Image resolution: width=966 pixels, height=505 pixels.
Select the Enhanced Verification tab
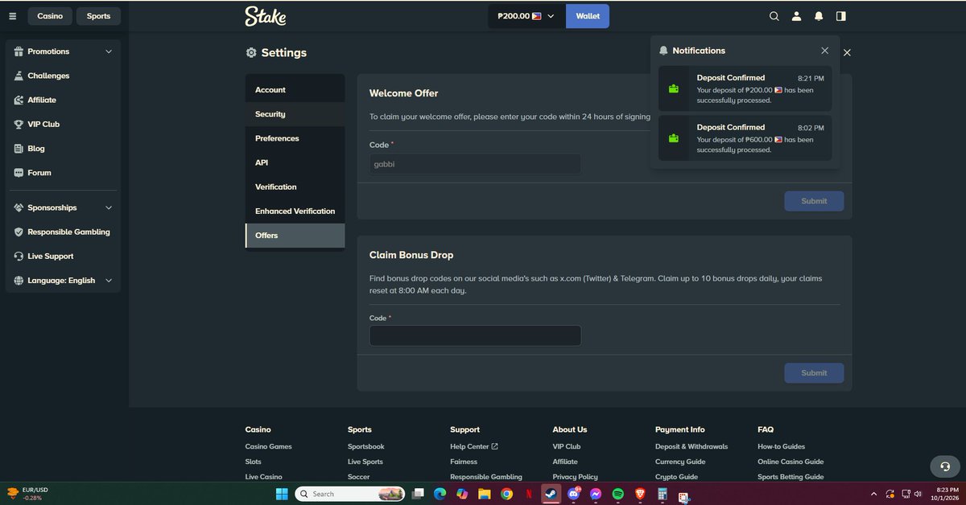295,211
